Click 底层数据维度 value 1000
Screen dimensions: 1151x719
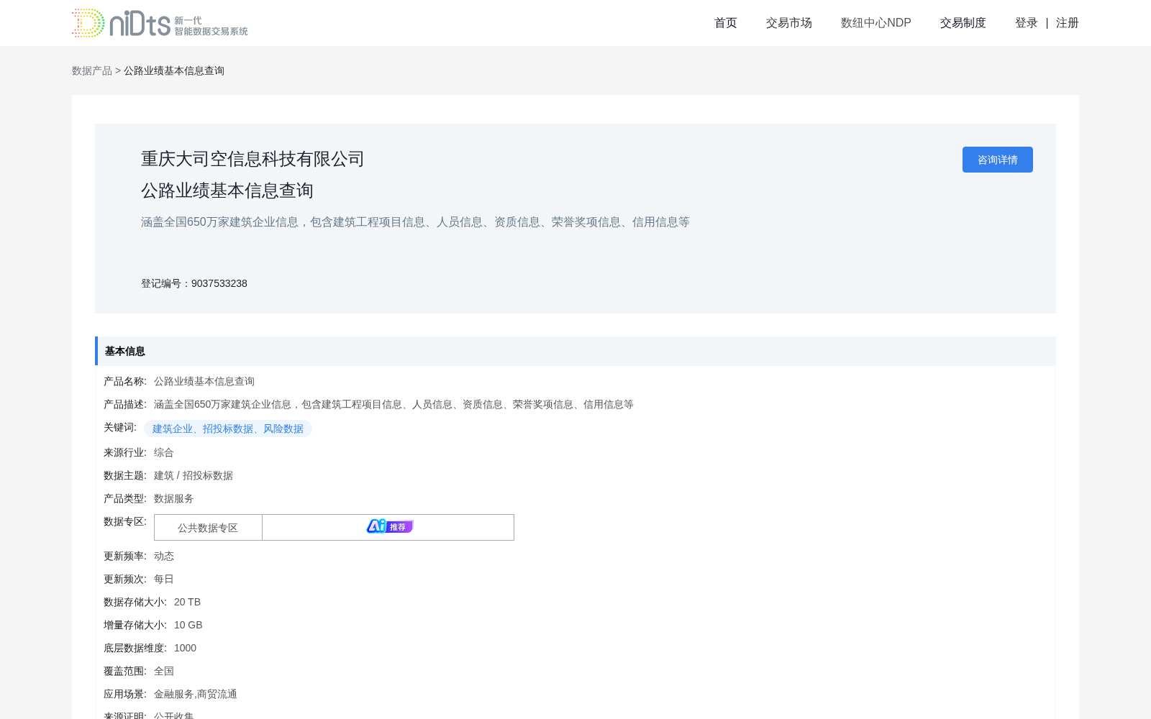(185, 648)
